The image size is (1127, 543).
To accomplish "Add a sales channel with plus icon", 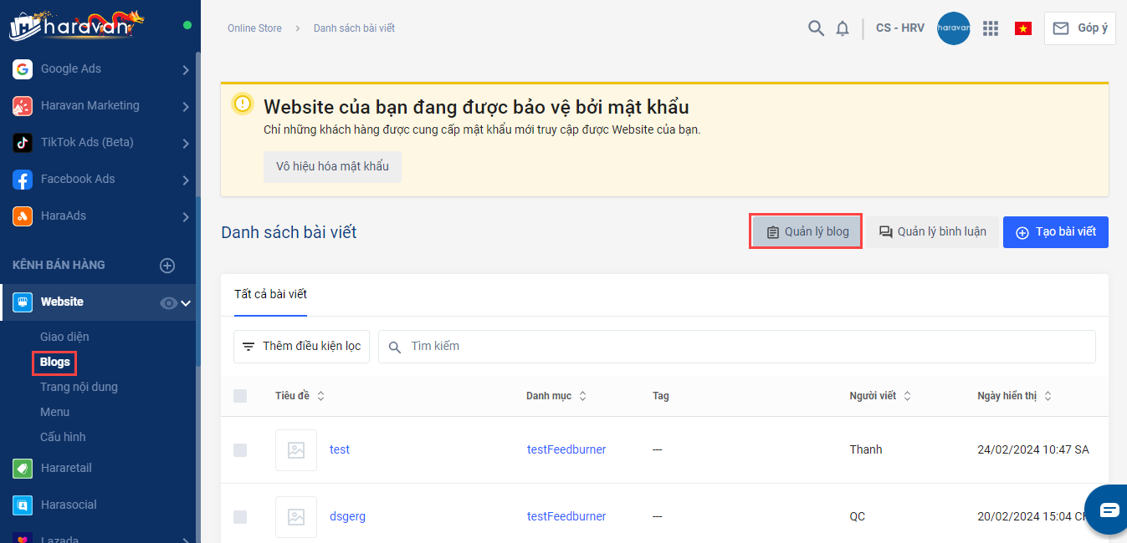I will 167,266.
